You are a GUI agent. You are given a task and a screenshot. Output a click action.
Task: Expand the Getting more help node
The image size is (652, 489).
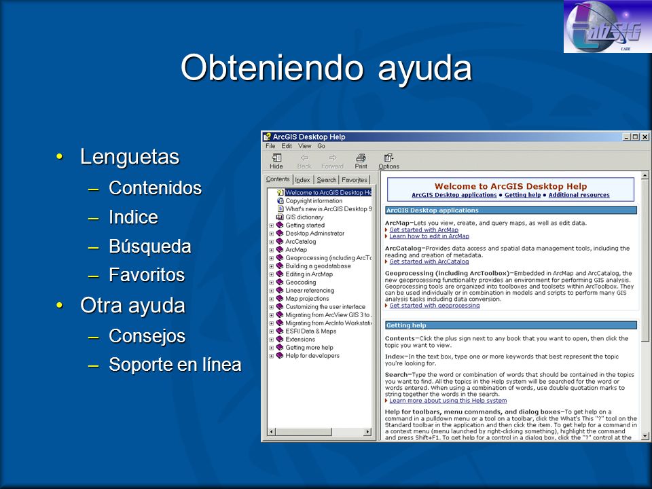click(271, 348)
